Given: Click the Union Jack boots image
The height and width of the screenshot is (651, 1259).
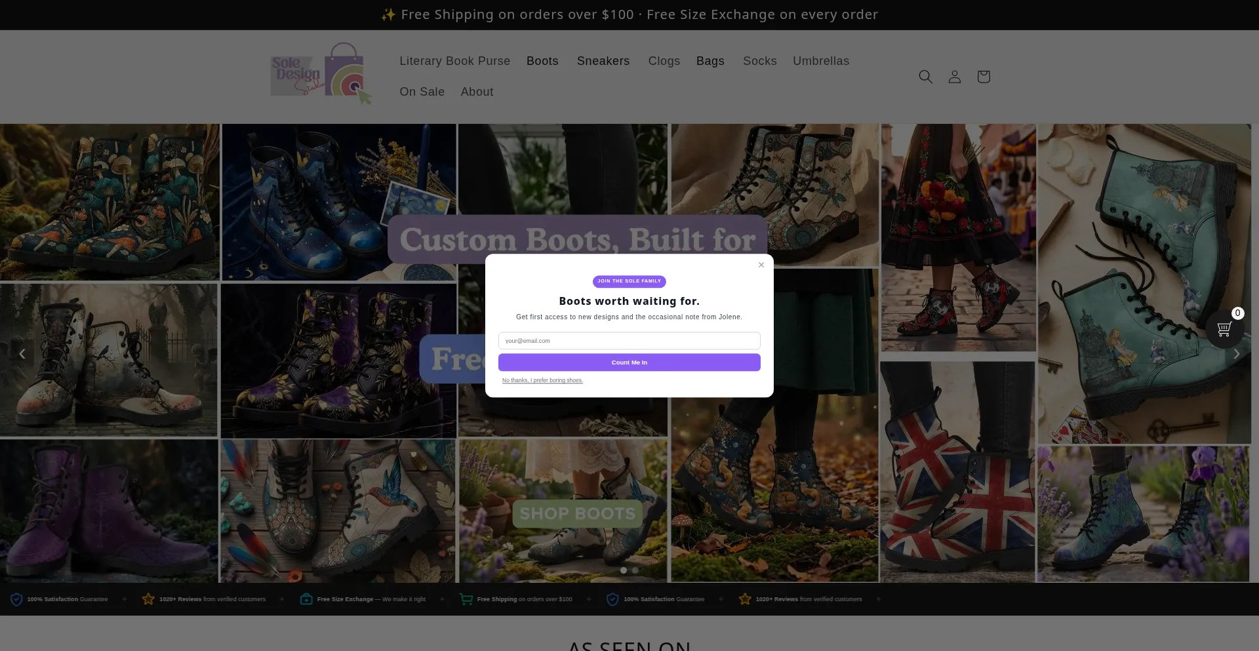Looking at the screenshot, I should pyautogui.click(x=957, y=472).
